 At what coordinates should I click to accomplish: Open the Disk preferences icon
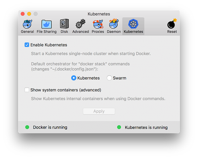(64, 24)
